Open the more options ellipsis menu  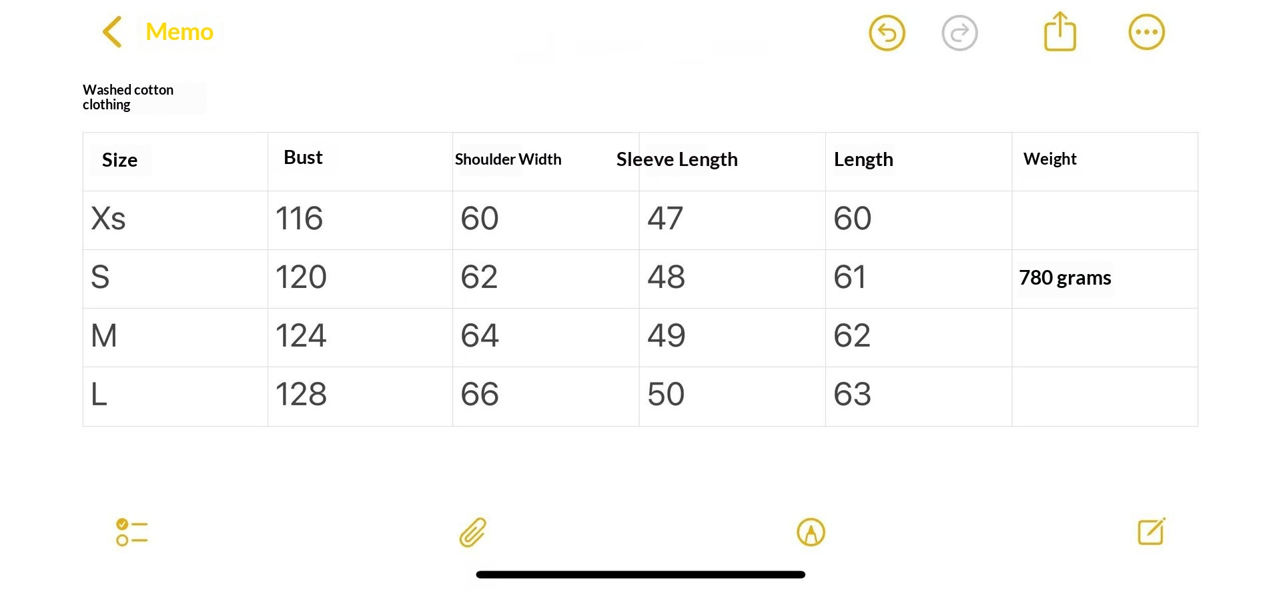tap(1146, 32)
